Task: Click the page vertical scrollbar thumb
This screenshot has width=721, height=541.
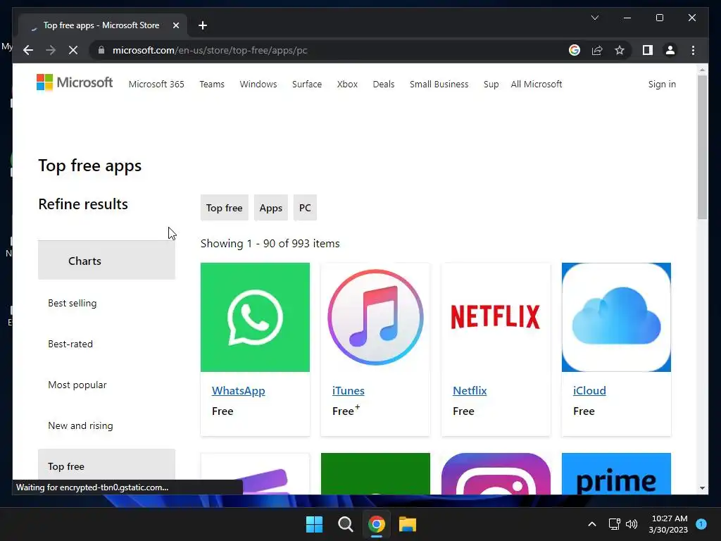Action: click(x=702, y=147)
